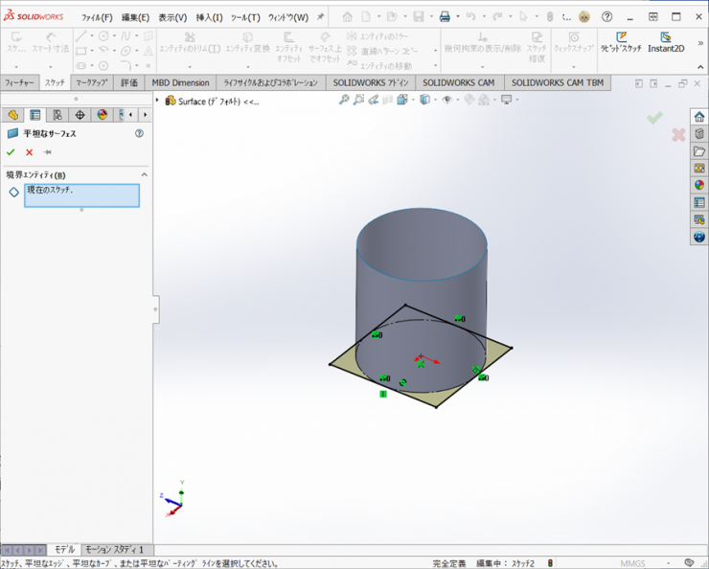The width and height of the screenshot is (709, 569).
Task: Switch to the フィーチャー tab
Action: (x=19, y=83)
